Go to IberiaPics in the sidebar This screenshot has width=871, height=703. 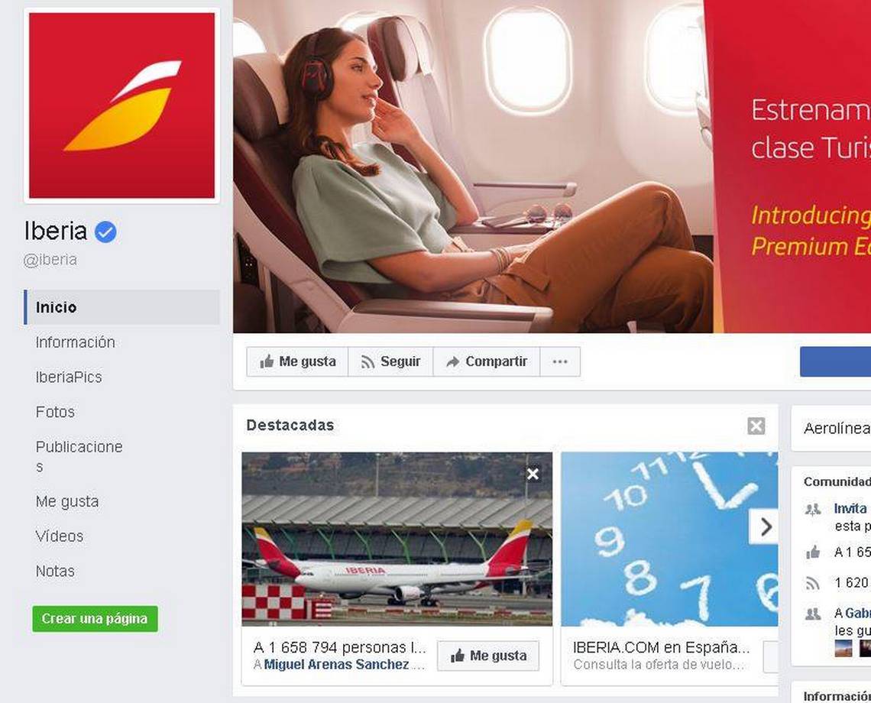pos(69,377)
